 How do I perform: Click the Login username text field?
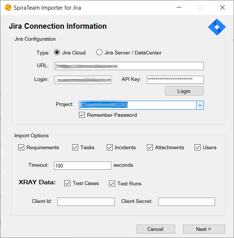83,79
